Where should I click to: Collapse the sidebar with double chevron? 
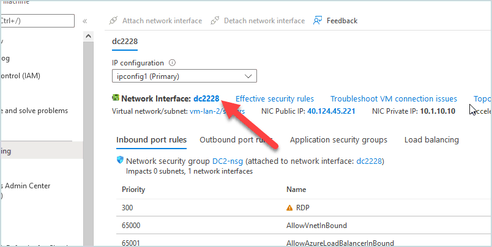point(84,21)
